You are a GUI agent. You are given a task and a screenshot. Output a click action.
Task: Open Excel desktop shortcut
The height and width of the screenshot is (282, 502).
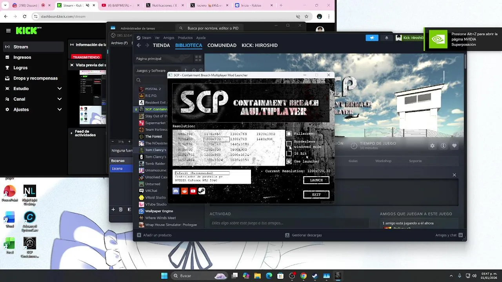coord(9,246)
